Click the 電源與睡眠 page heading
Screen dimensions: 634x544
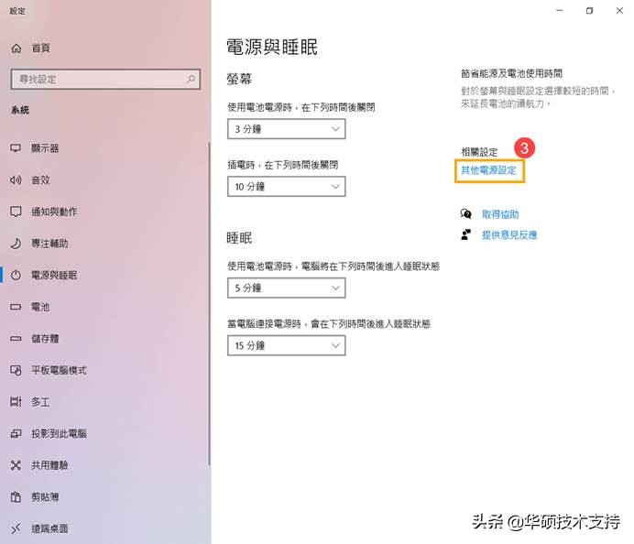point(272,47)
